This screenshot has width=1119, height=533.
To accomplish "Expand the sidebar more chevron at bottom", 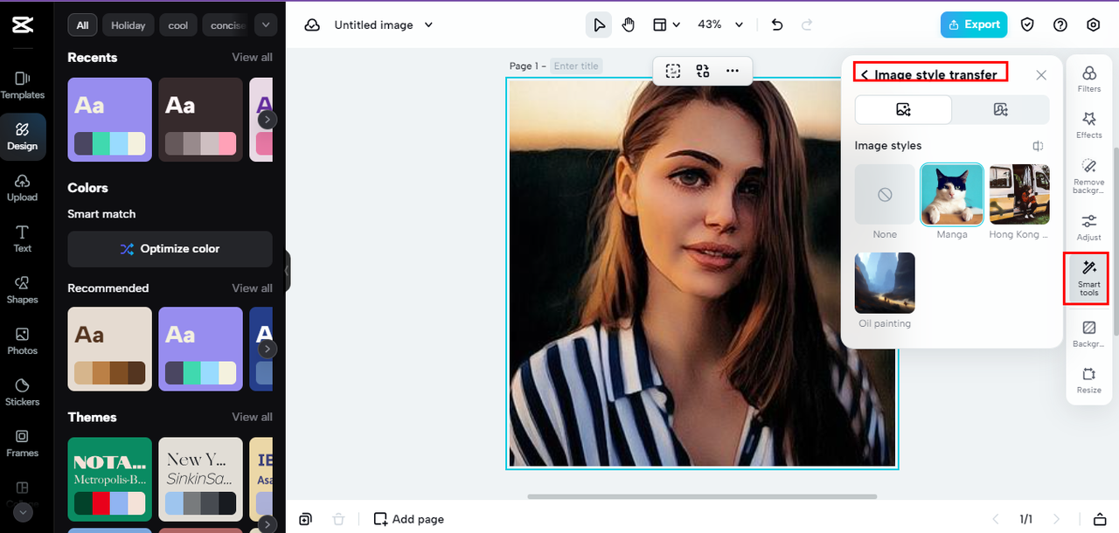I will (x=23, y=512).
